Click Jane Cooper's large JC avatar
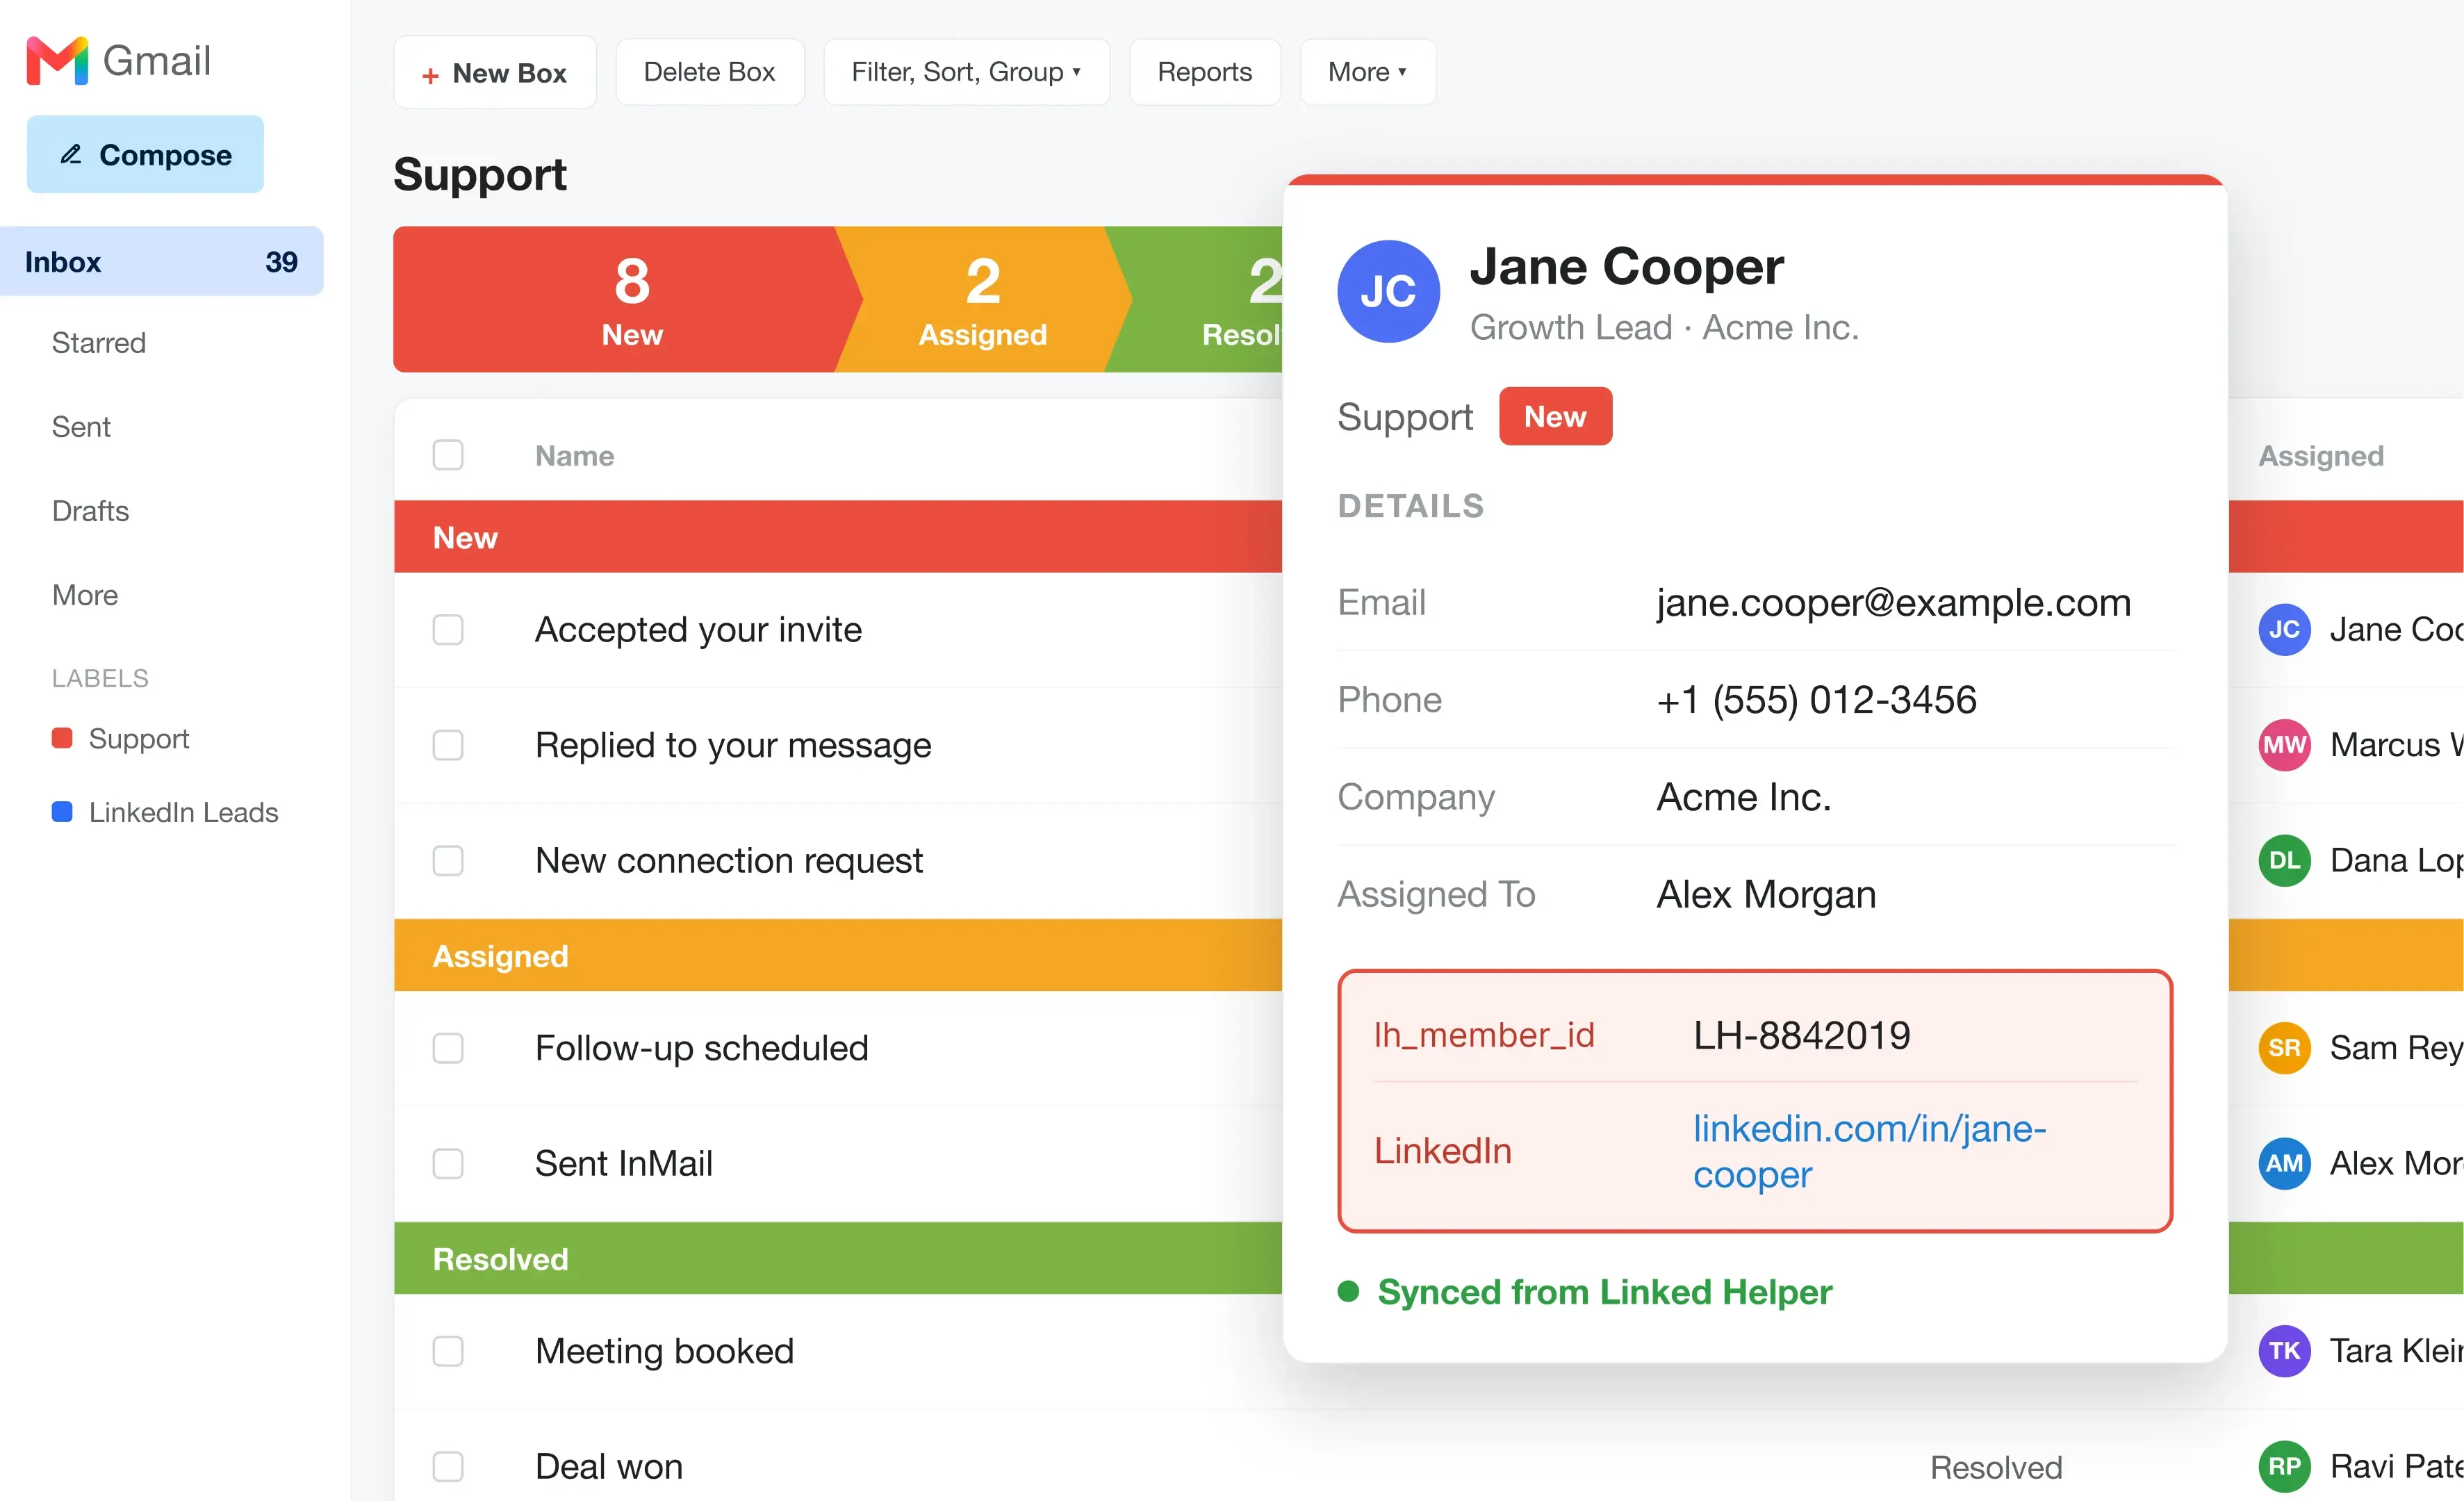This screenshot has width=2464, height=1501. 1388,291
